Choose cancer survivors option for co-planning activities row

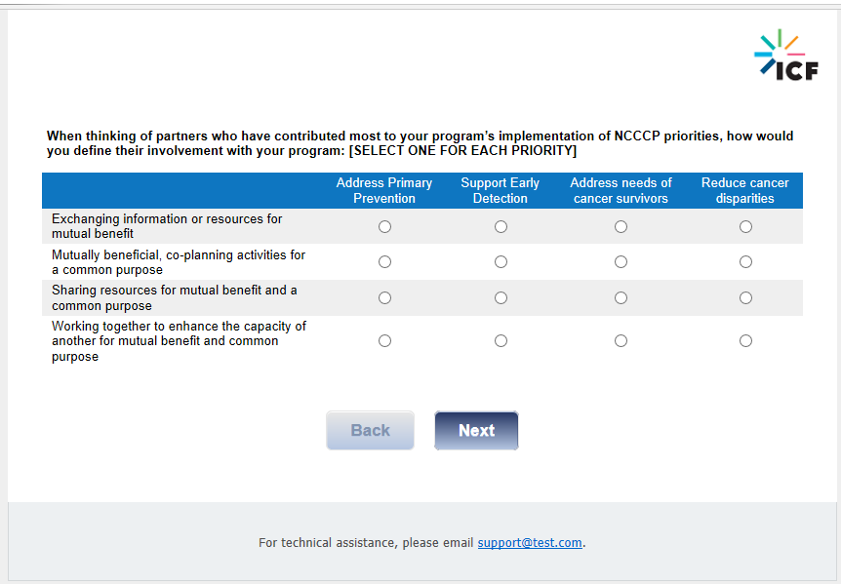coord(621,262)
